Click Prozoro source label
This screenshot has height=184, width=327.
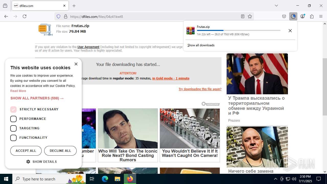click(234, 121)
